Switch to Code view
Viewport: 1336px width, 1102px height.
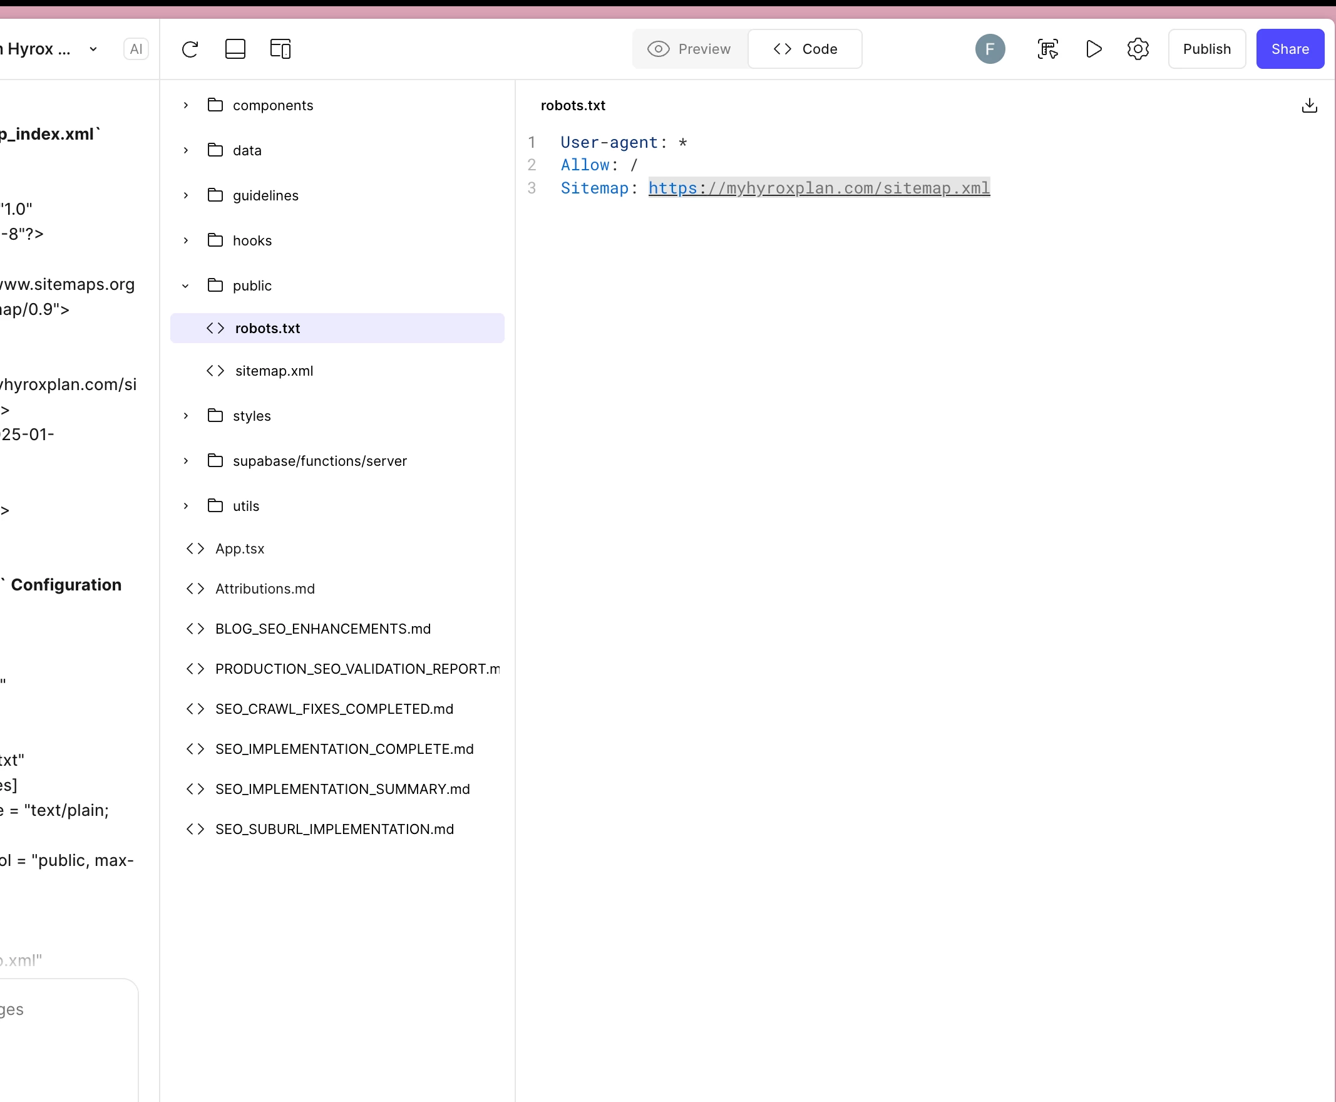tap(804, 49)
